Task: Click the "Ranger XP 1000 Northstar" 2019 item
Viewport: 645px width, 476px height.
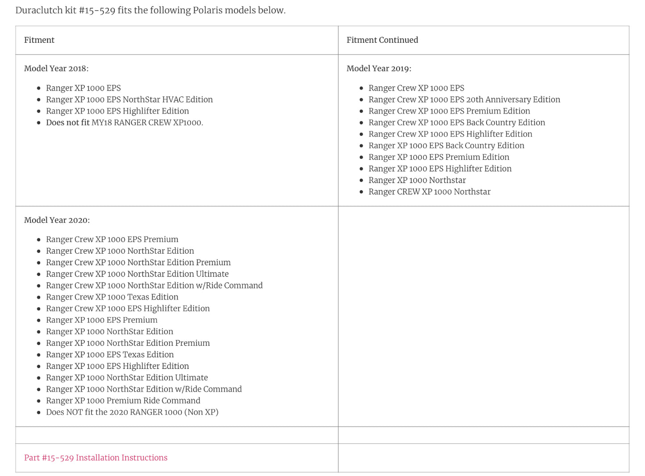Action: click(417, 180)
